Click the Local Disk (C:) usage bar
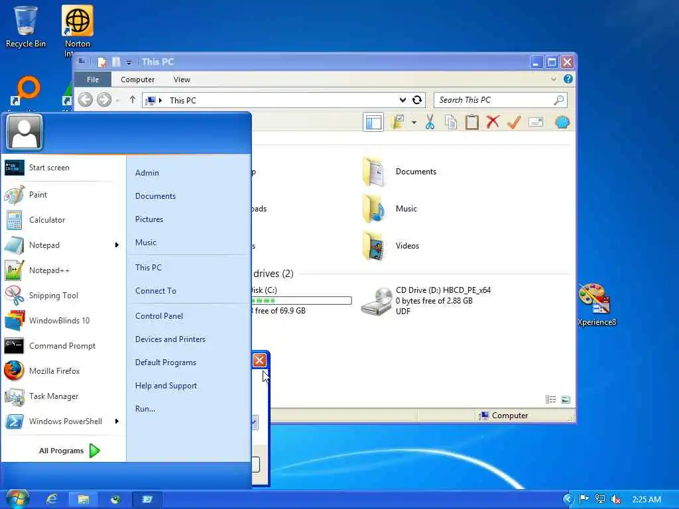The width and height of the screenshot is (679, 509). (x=302, y=300)
